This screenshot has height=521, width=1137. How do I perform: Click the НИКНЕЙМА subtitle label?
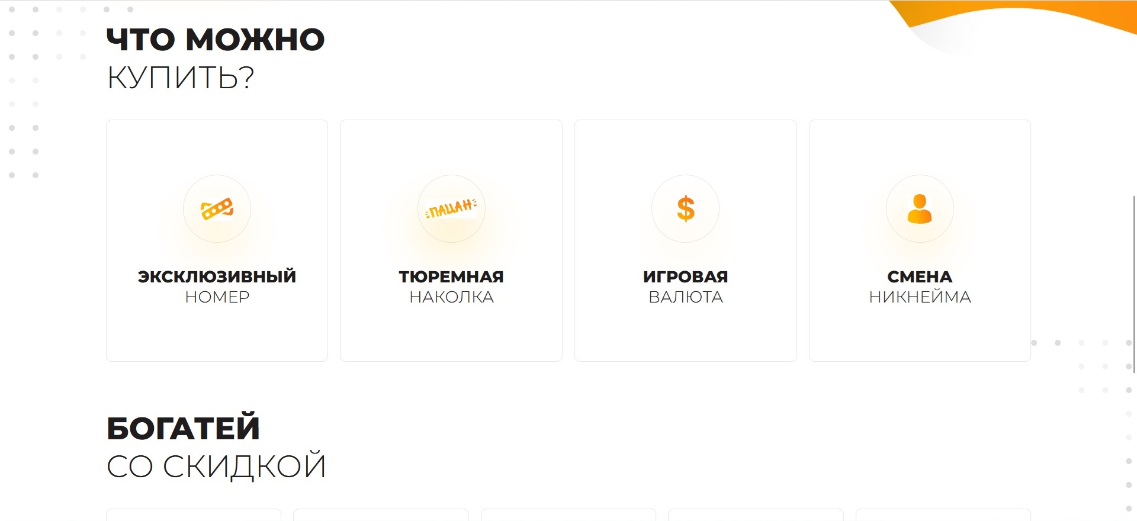920,297
